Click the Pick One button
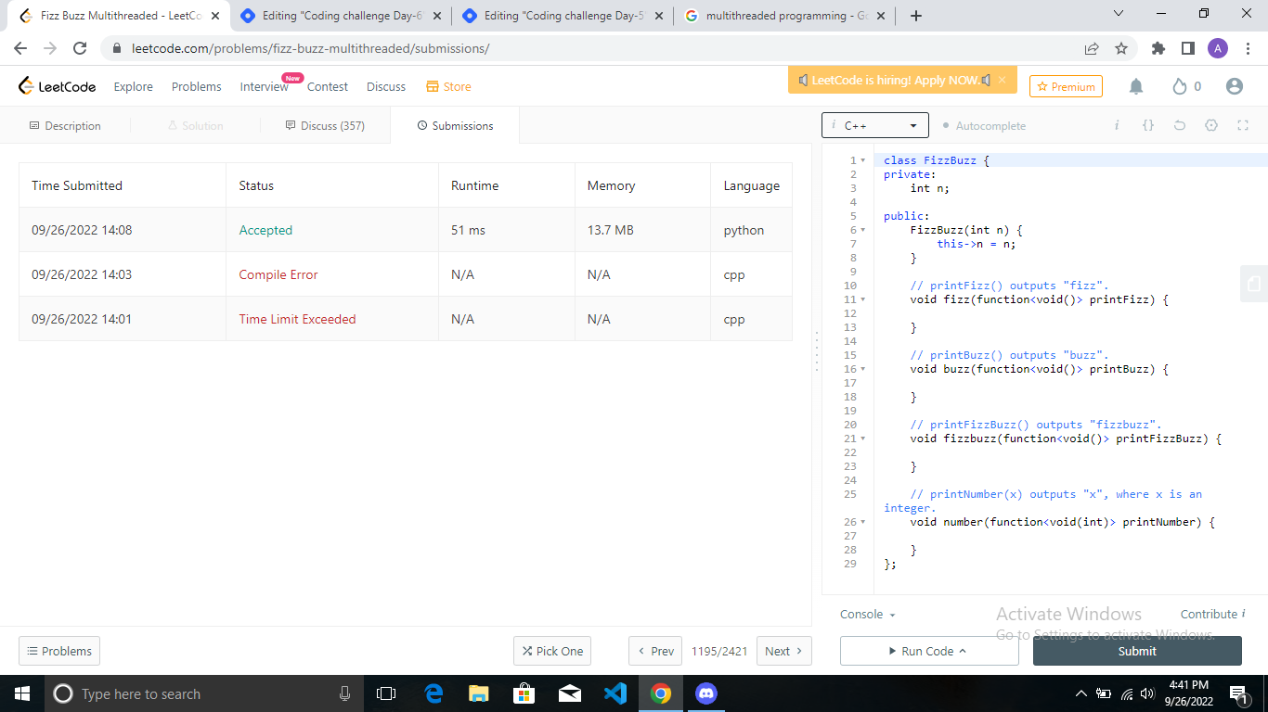This screenshot has width=1268, height=712. pos(552,651)
